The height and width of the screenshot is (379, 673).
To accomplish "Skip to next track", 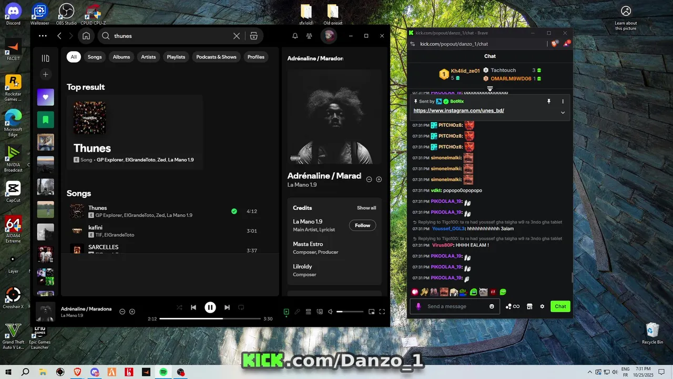I will 227,307.
